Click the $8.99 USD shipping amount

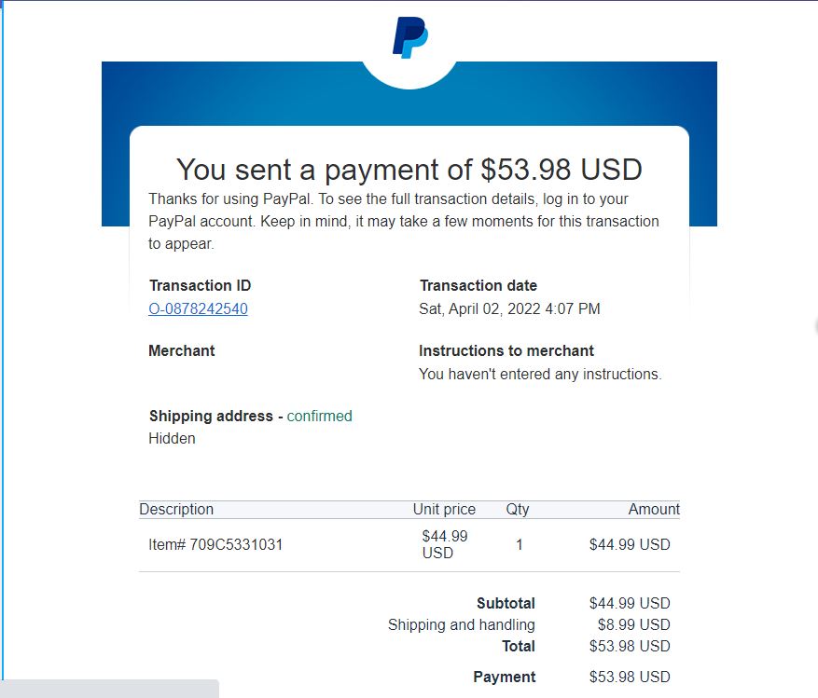(634, 624)
